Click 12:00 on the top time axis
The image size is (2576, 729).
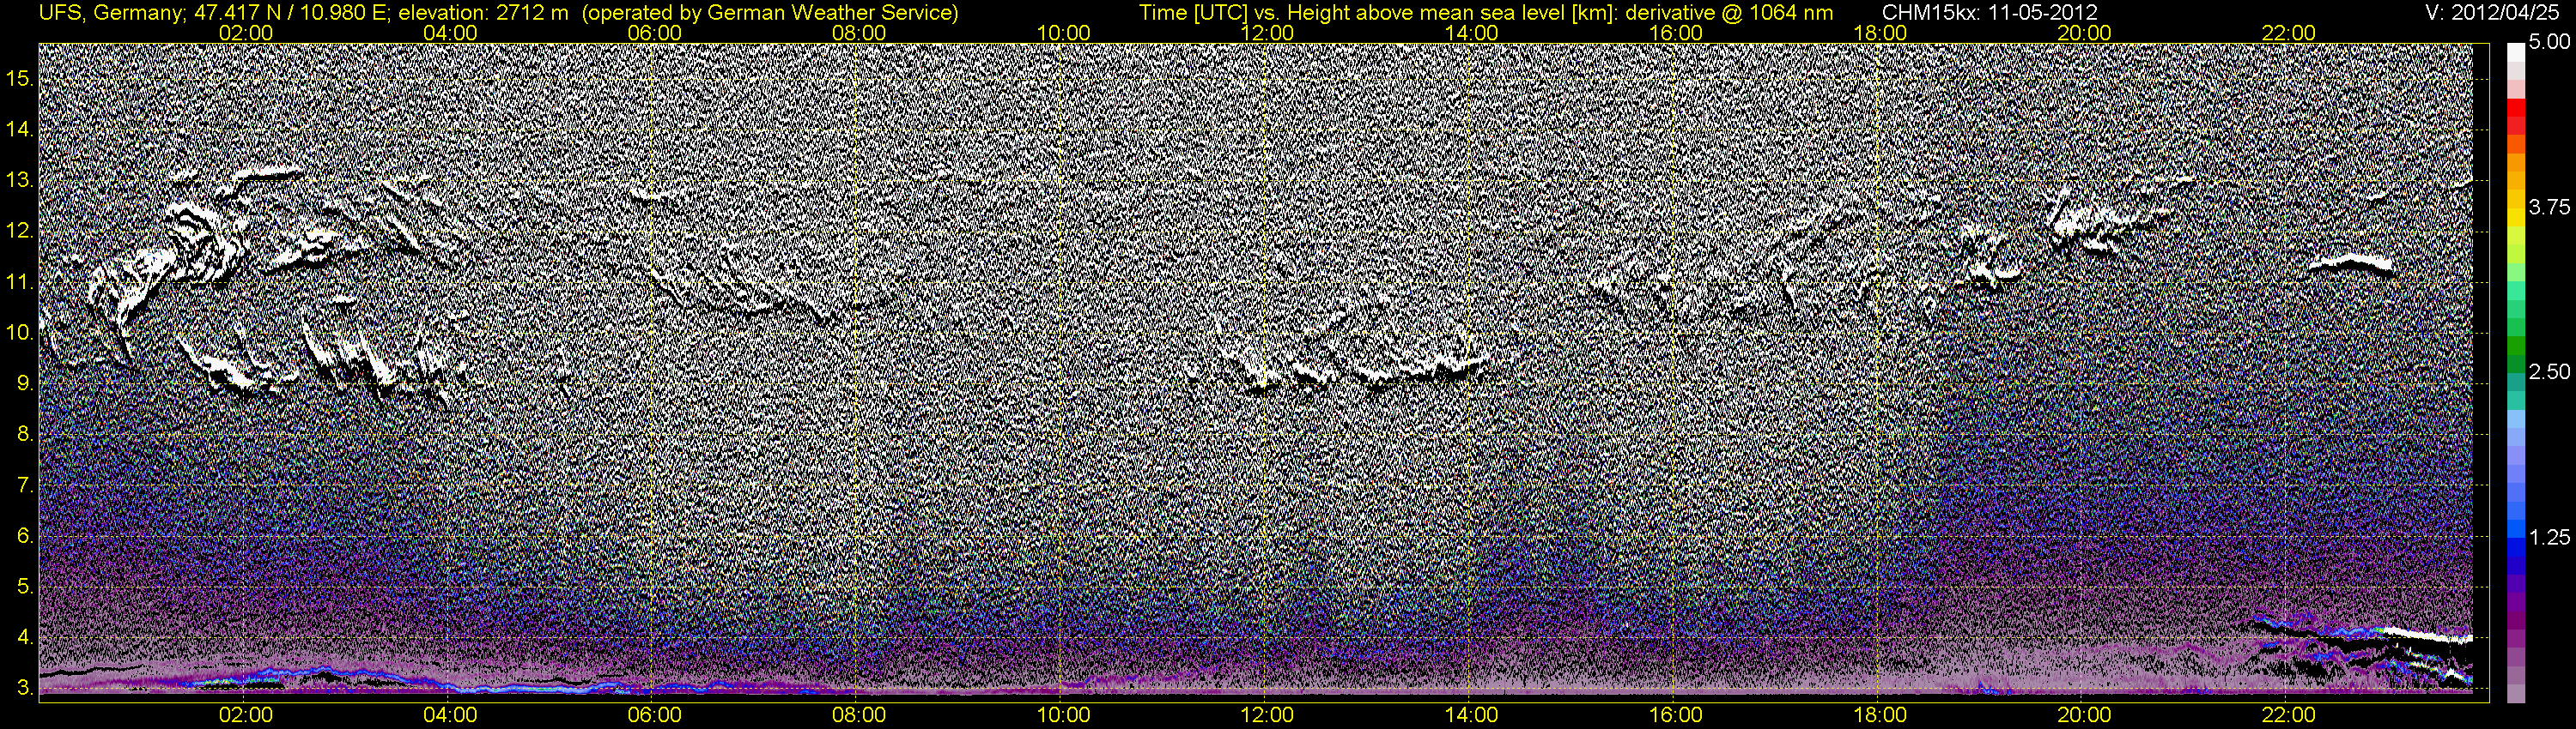coord(1267,33)
